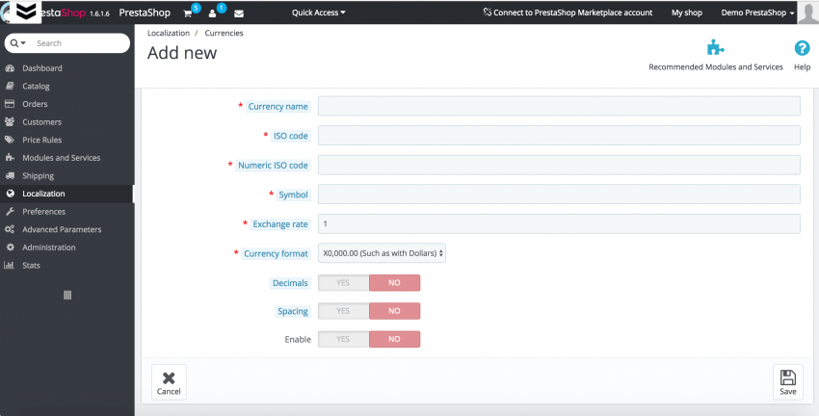The width and height of the screenshot is (819, 416).
Task: Open the Catalog menu item
Action: point(36,86)
